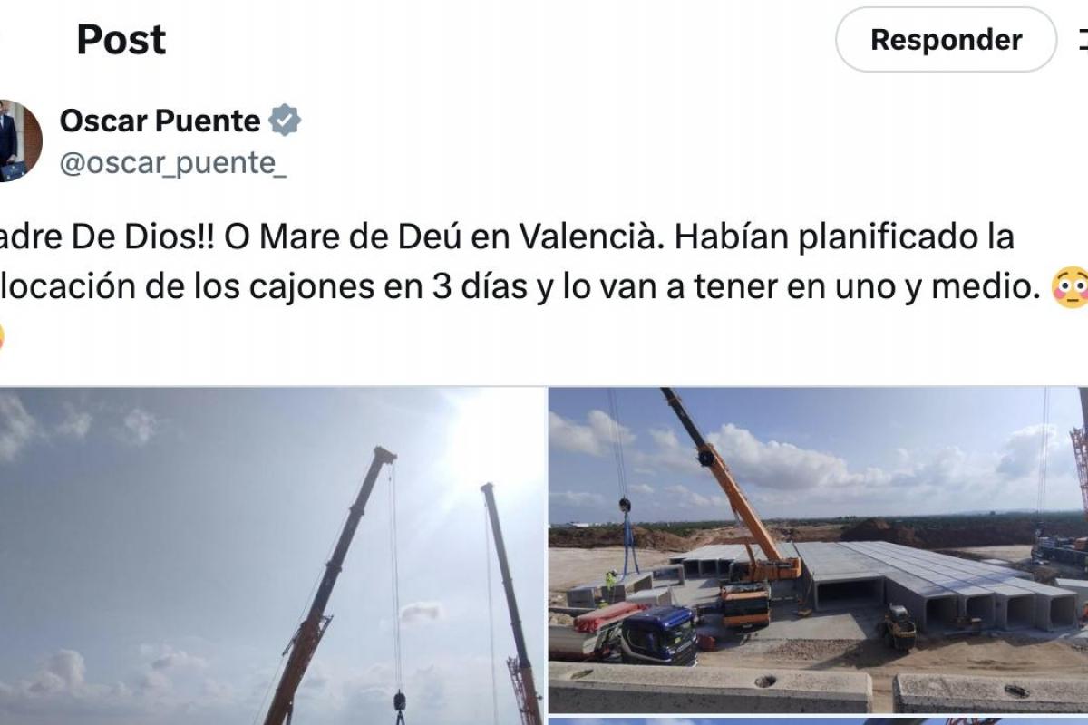This screenshot has width=1088, height=725.
Task: Click the Post heading at the top
Action: coord(121,40)
